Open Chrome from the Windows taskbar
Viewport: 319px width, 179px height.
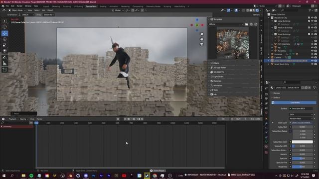click(155, 176)
